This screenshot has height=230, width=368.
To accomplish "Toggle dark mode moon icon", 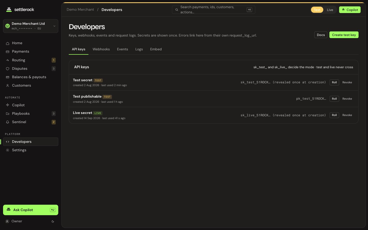I will click(x=53, y=222).
